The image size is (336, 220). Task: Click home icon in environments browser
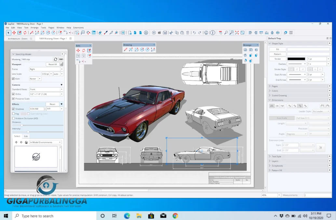coord(26,142)
